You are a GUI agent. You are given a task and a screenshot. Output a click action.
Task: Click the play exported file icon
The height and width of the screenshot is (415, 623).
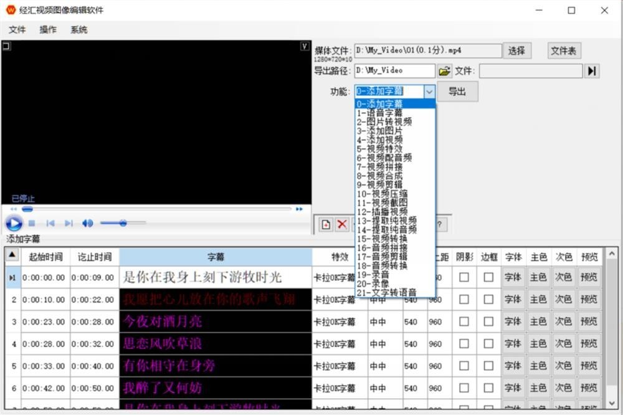tap(592, 71)
